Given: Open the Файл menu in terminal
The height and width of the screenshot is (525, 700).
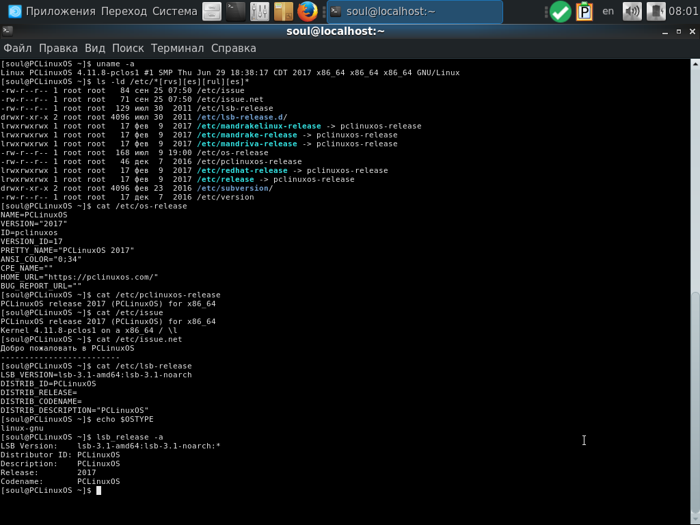Looking at the screenshot, I should tap(17, 49).
